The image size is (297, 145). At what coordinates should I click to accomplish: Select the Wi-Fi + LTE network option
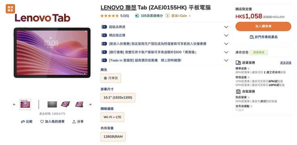pos(112,117)
